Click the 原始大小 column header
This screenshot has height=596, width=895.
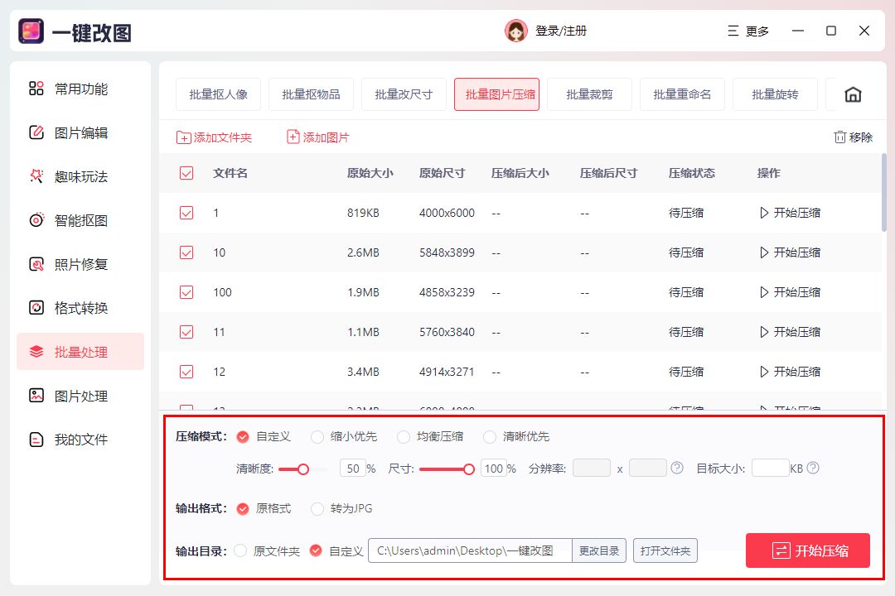(x=370, y=173)
